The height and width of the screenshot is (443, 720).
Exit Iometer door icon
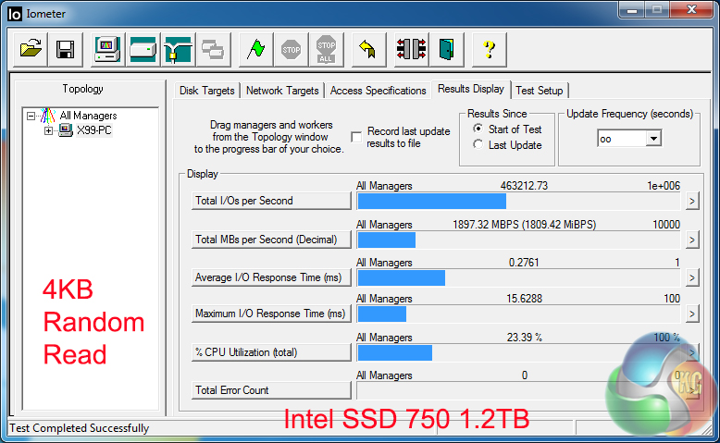[x=447, y=49]
